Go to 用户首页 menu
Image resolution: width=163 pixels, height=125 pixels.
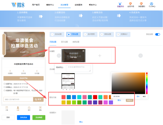(36, 5)
